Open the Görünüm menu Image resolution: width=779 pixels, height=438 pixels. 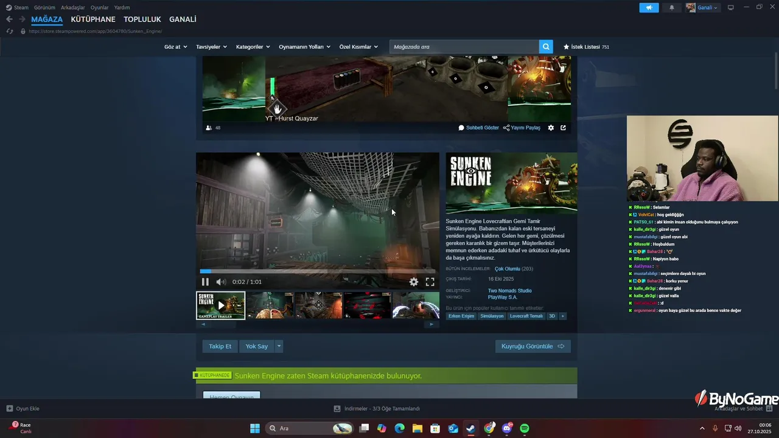point(44,7)
